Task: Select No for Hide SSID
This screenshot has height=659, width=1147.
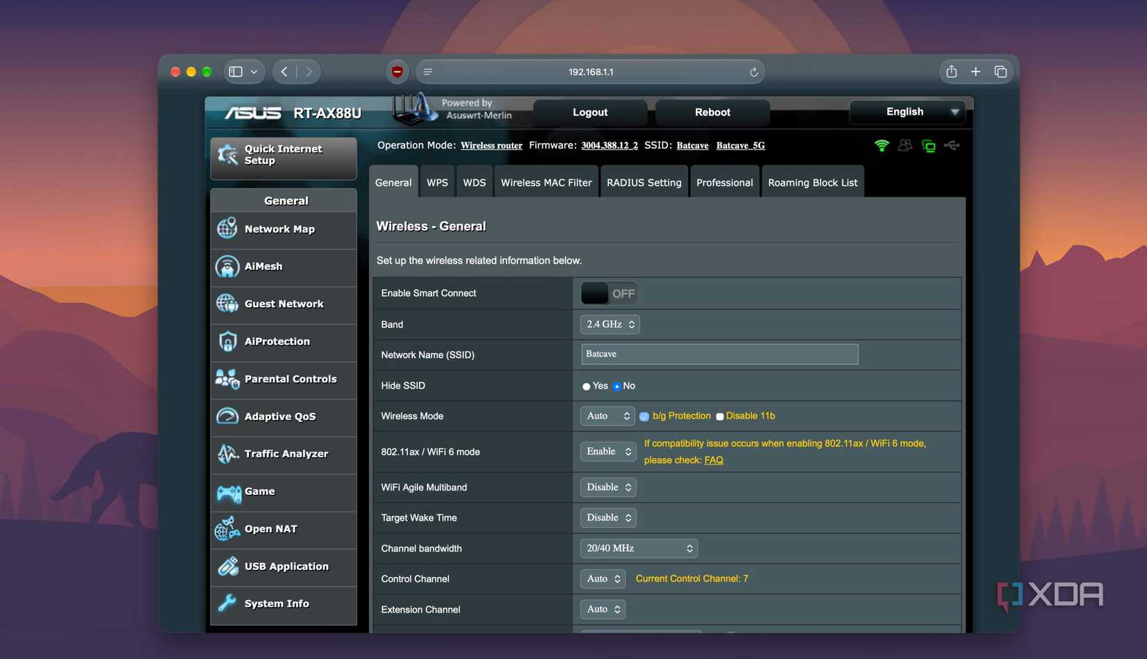Action: 617,386
